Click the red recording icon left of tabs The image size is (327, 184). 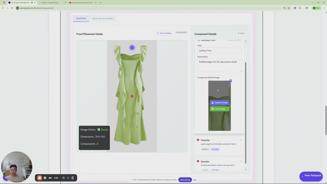(4, 3)
